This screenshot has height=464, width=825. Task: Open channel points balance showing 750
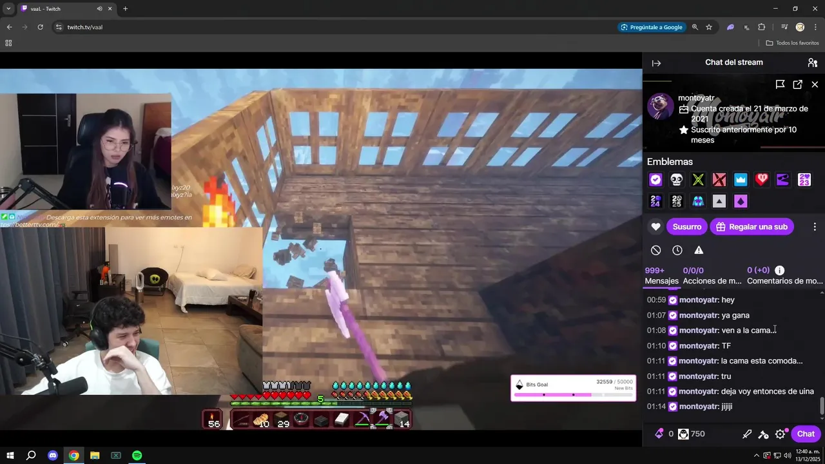(692, 434)
